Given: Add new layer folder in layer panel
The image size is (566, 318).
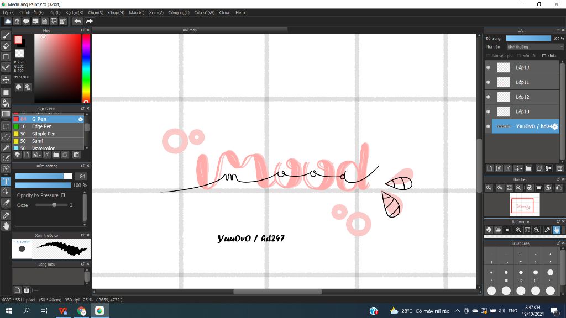Looking at the screenshot, I should [528, 168].
